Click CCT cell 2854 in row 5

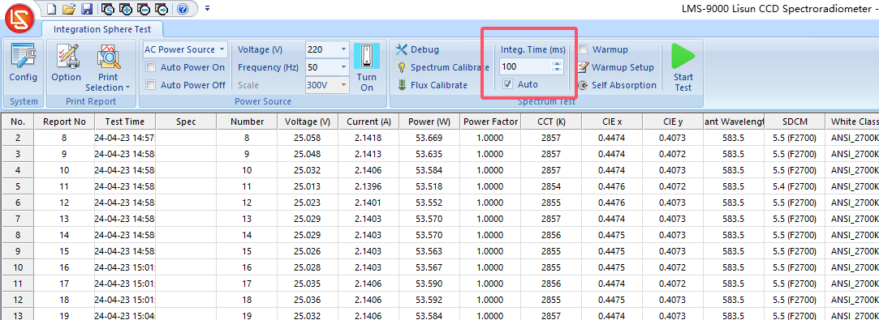(552, 186)
